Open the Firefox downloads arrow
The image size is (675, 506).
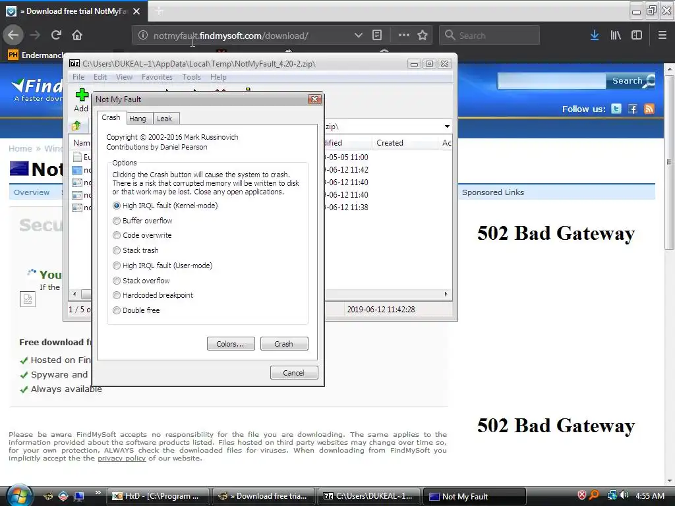[595, 36]
